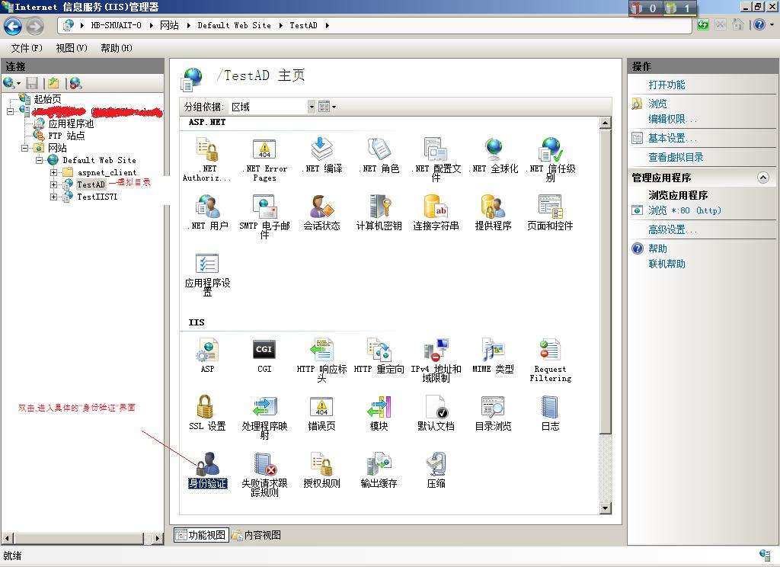Select FTP 站点 in the tree
Screen dimensions: 780x567
[x=66, y=136]
